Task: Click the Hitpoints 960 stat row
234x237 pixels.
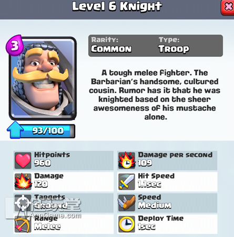Action: point(64,161)
